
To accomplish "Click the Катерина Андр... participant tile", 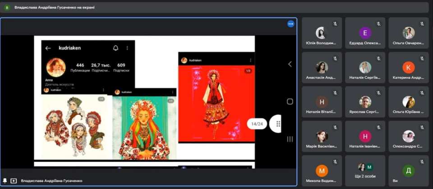I will coord(409,67).
